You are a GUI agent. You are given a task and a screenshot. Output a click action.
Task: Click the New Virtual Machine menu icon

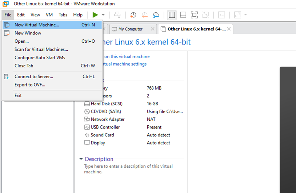(x=7, y=25)
